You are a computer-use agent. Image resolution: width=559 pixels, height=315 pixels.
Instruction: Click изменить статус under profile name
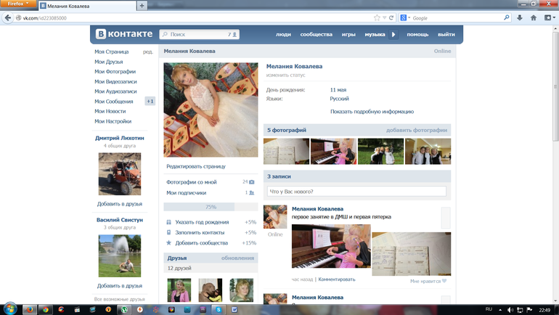click(285, 75)
